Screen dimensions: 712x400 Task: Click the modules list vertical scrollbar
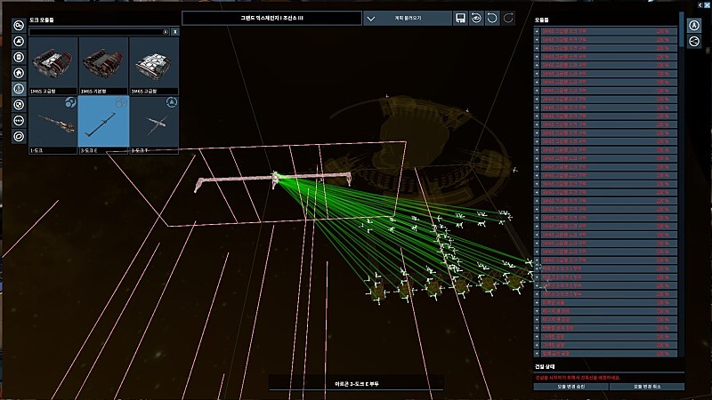tap(681, 29)
